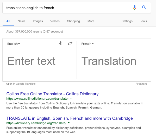
Task: Open the English source language dropdown
Action: click(14, 44)
